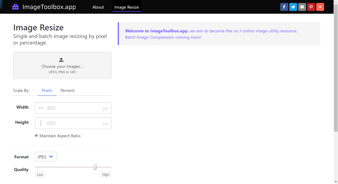Select the Pixels scale tab
The image size is (338, 184).
[x=47, y=91]
